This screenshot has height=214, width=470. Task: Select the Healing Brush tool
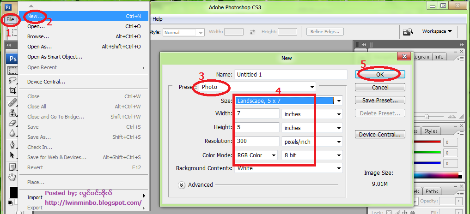tap(12, 103)
